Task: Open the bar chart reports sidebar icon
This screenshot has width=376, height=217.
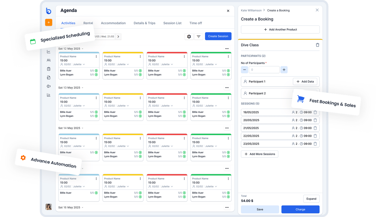Action: tap(49, 95)
